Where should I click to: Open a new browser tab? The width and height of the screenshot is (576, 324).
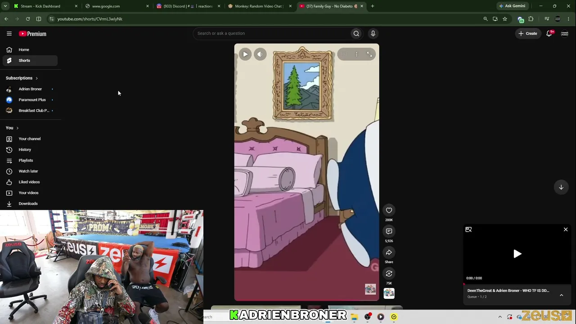(373, 6)
